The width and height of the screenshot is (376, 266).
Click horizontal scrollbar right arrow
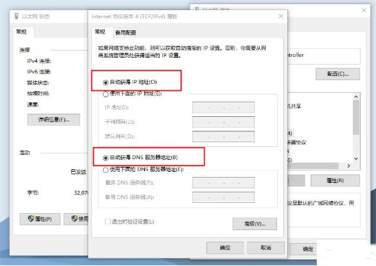[x=349, y=166]
